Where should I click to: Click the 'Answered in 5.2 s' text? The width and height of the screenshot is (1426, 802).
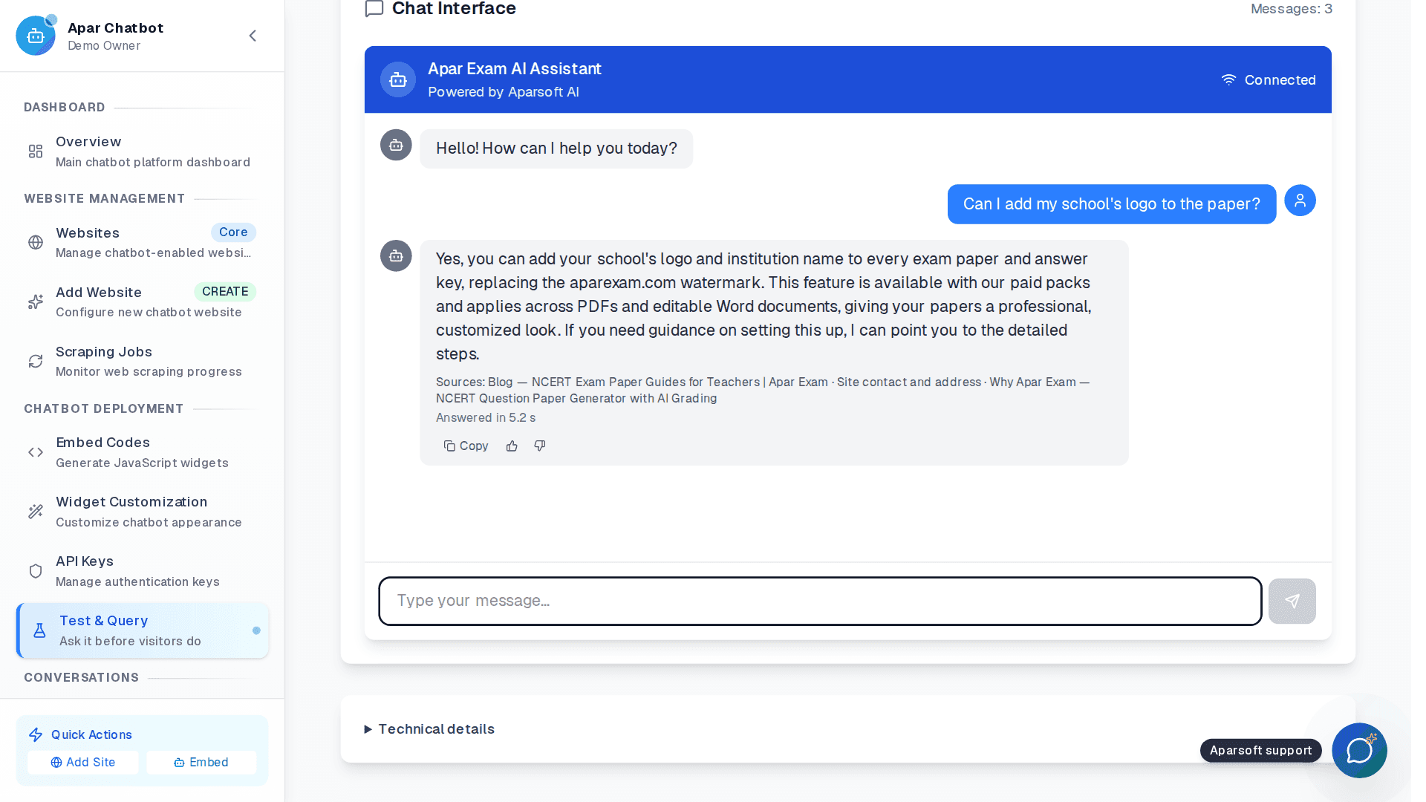tap(486, 417)
